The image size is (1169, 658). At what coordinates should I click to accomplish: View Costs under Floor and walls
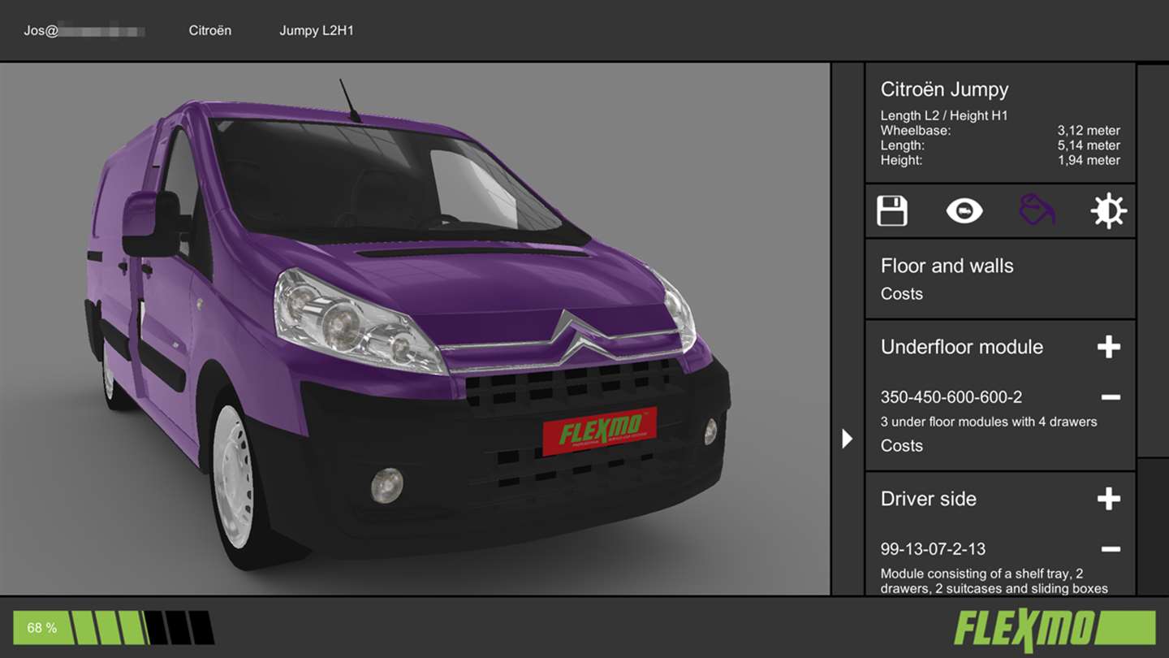click(x=902, y=294)
